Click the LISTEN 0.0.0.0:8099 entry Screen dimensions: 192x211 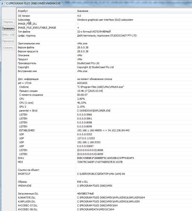click(104, 126)
